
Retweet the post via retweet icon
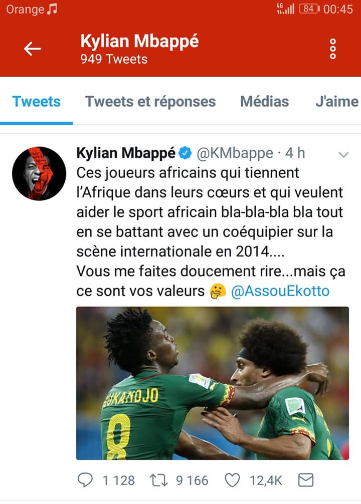[158, 480]
